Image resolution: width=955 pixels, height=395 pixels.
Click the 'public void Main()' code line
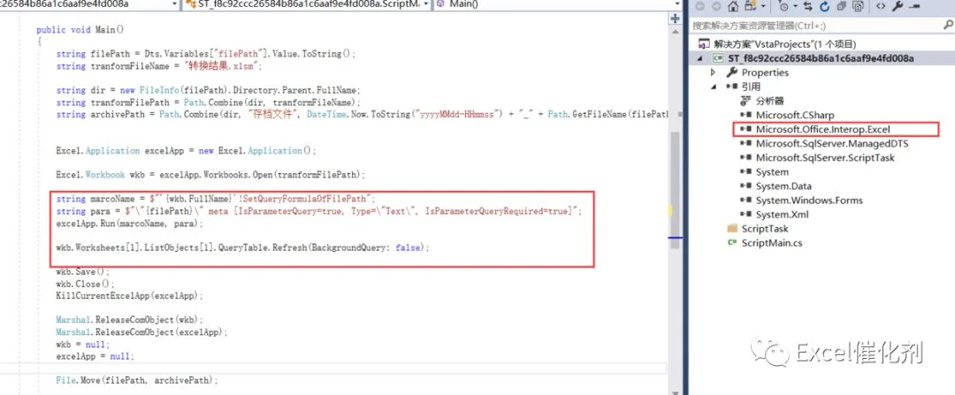80,30
